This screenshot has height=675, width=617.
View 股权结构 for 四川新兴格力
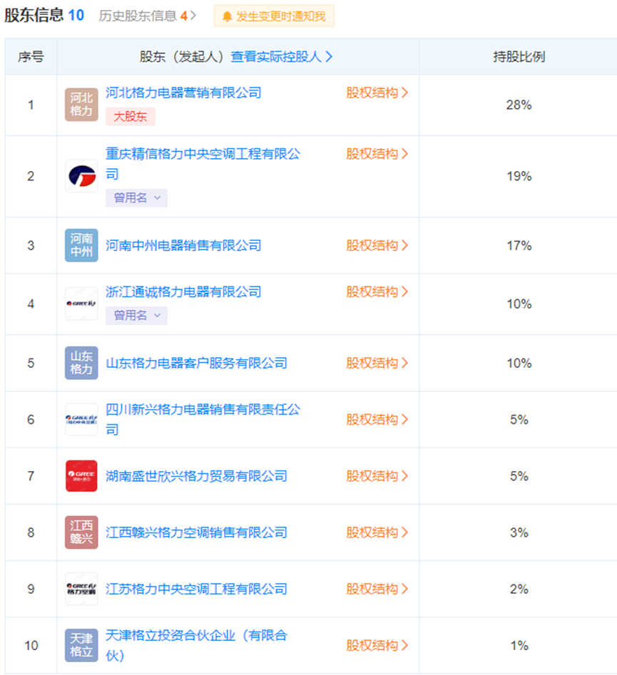(377, 419)
